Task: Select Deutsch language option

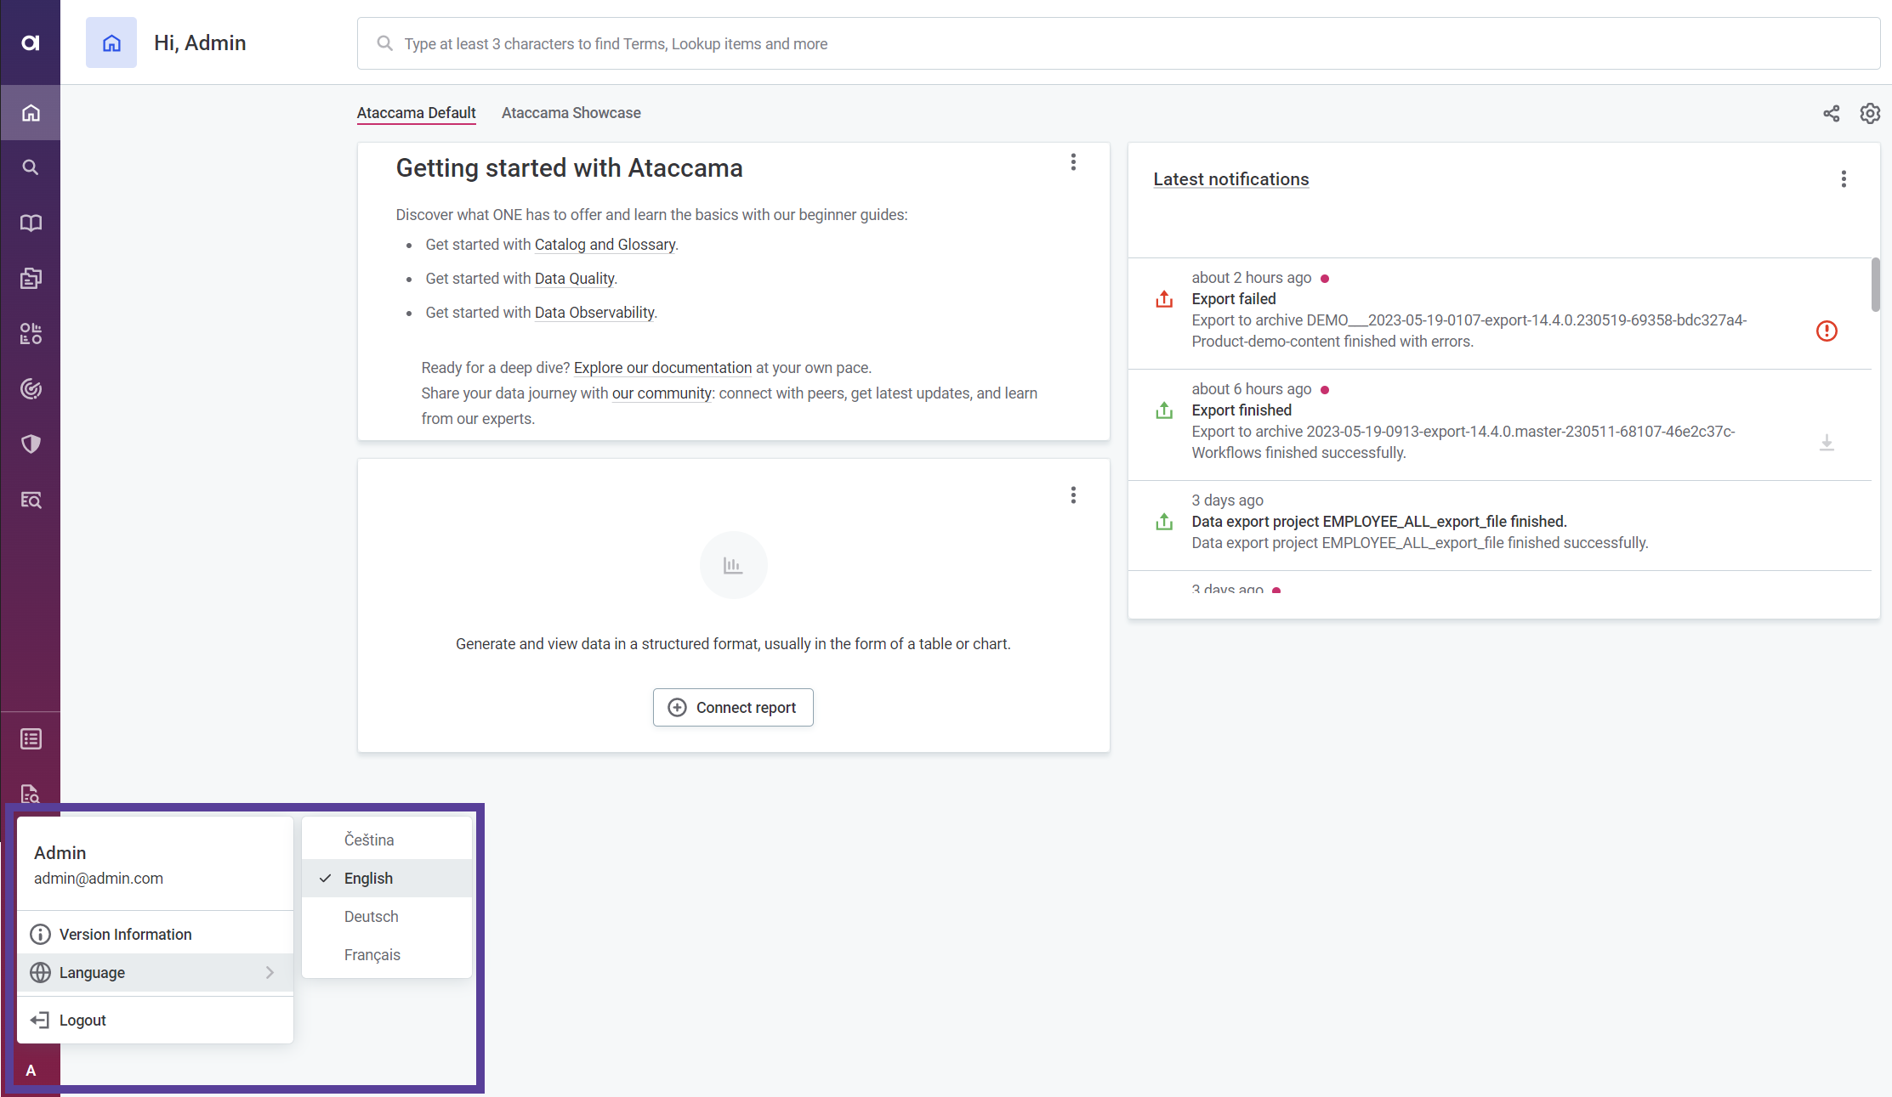Action: pyautogui.click(x=371, y=916)
